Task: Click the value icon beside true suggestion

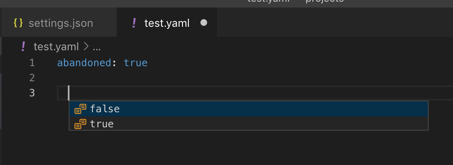Action: pyautogui.click(x=80, y=124)
